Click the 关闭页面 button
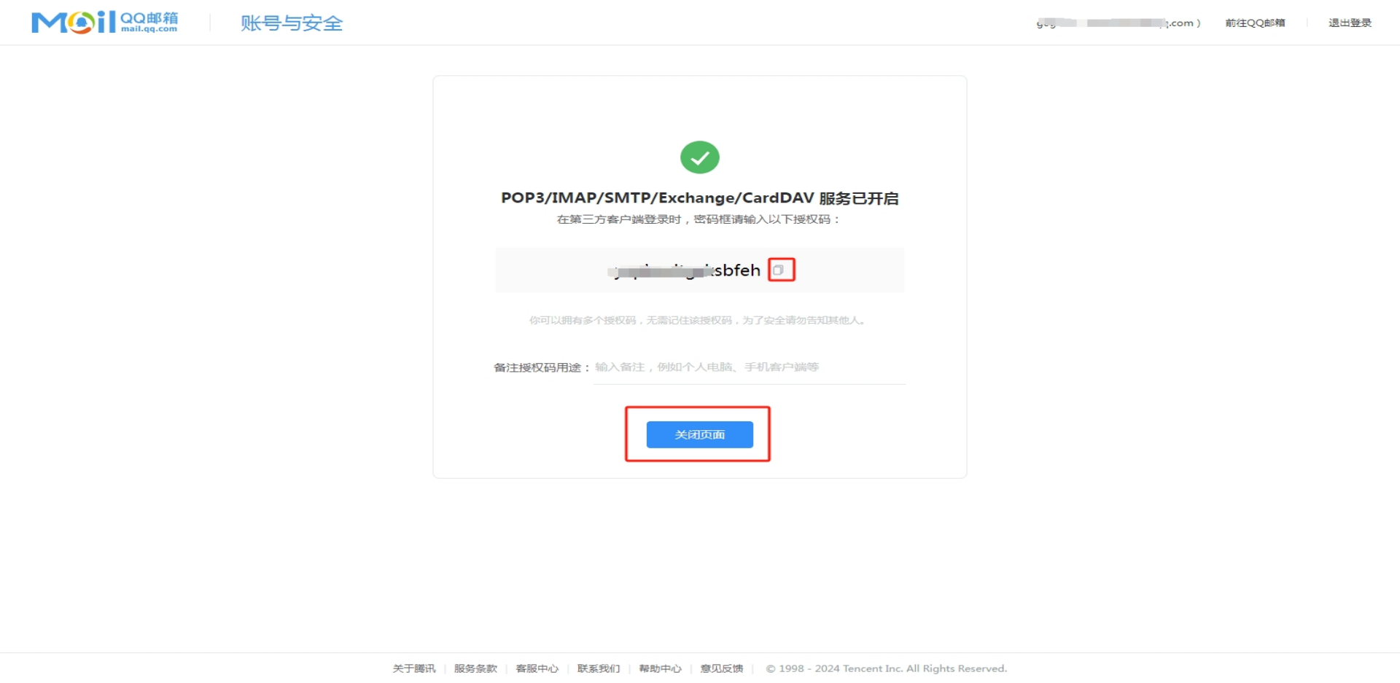Viewport: 1400px width, 683px height. [x=700, y=434]
